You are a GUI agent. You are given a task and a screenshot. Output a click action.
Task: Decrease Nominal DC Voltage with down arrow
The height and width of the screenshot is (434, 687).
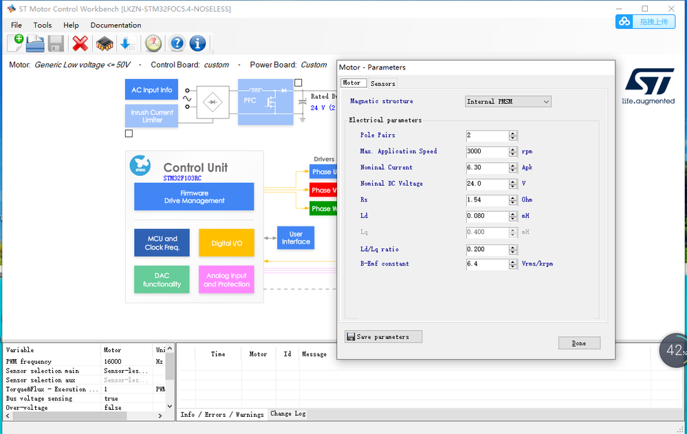click(513, 187)
